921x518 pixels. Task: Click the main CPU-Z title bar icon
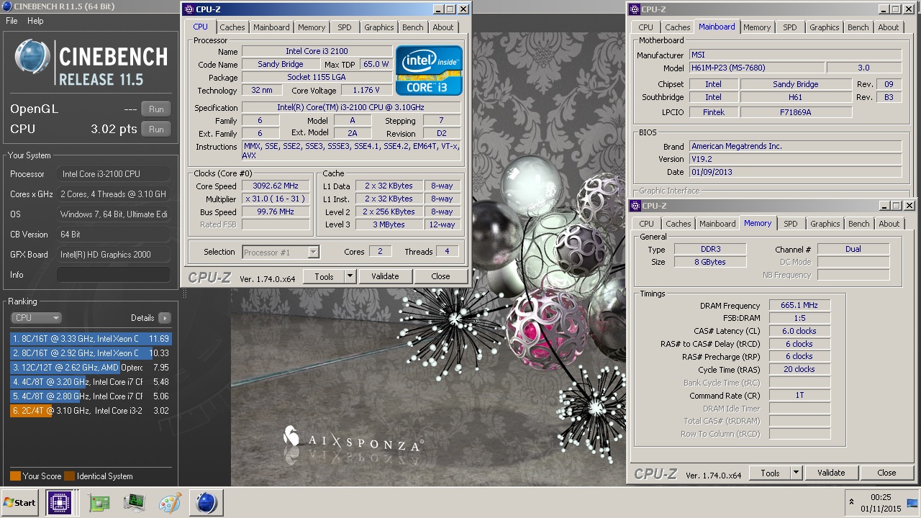click(x=189, y=9)
